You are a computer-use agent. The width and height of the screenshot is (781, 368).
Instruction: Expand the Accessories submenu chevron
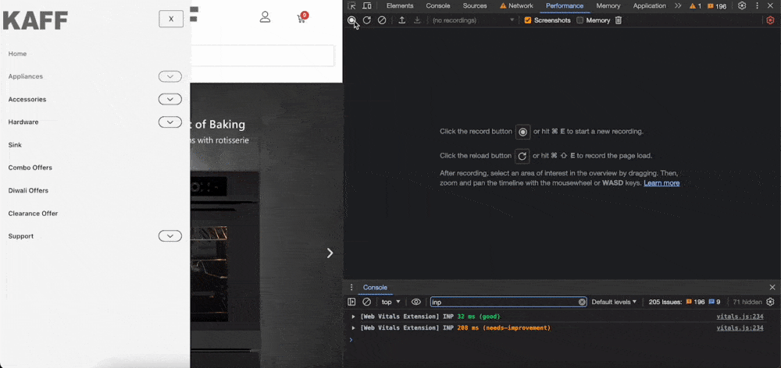(x=169, y=100)
